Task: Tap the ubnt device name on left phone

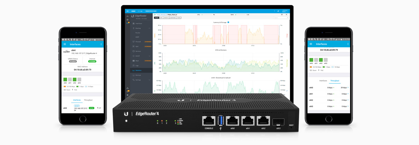Action: (x=74, y=51)
